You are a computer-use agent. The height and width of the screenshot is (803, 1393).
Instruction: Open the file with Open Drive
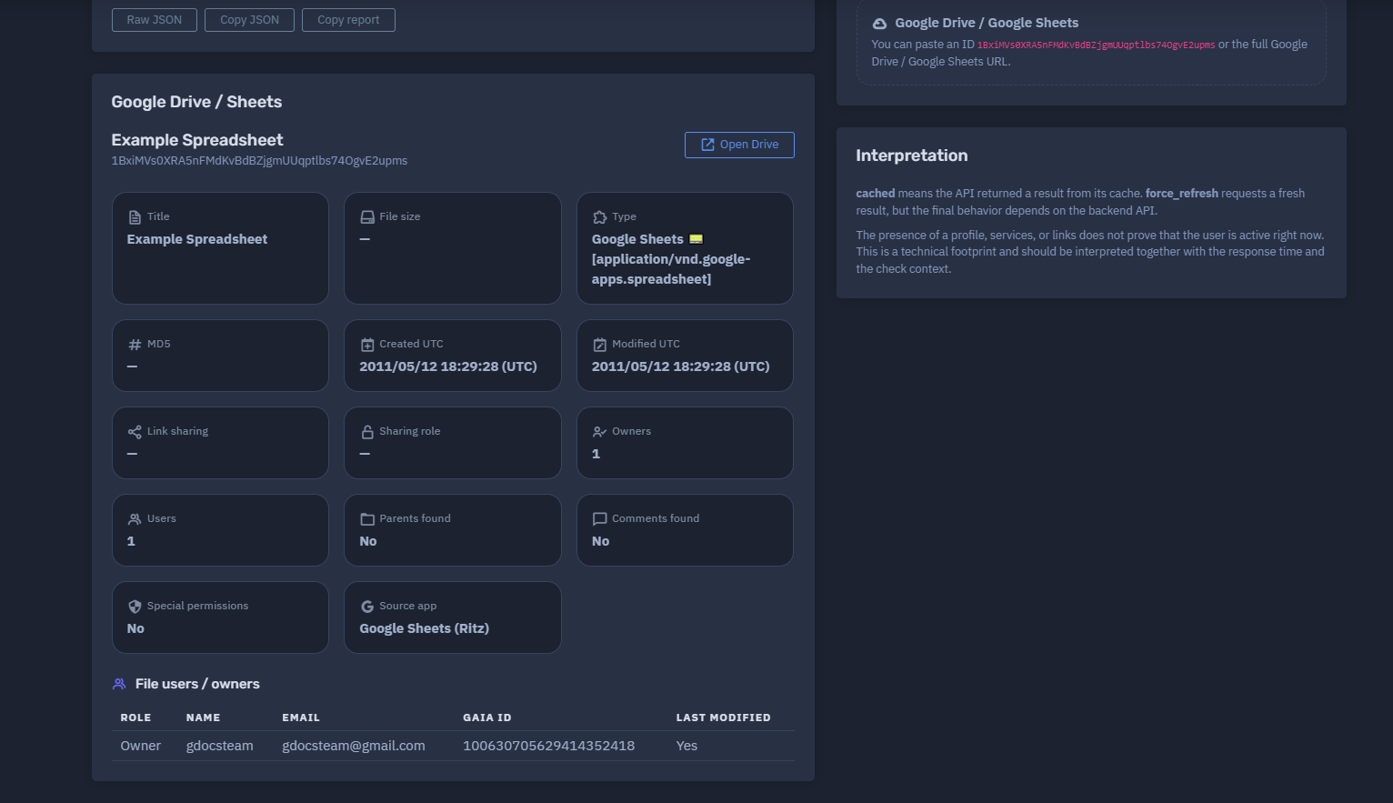pyautogui.click(x=739, y=145)
